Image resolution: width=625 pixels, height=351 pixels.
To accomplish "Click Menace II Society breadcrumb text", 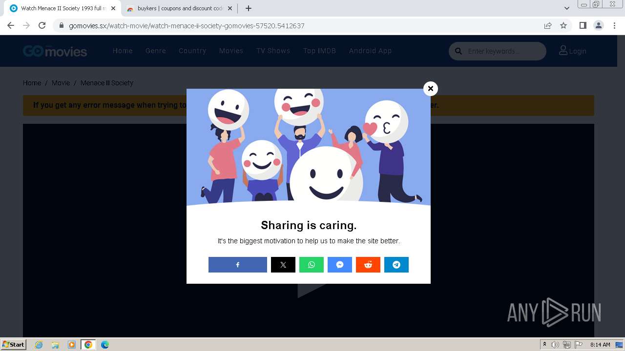I will (107, 83).
